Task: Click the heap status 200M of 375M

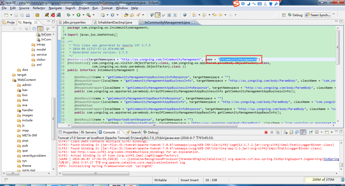Action: coord(323,180)
